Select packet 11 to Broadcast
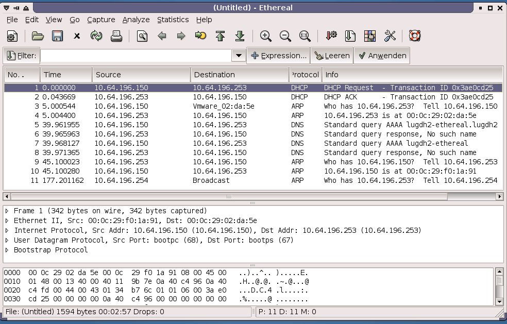The image size is (507, 324). (253, 180)
